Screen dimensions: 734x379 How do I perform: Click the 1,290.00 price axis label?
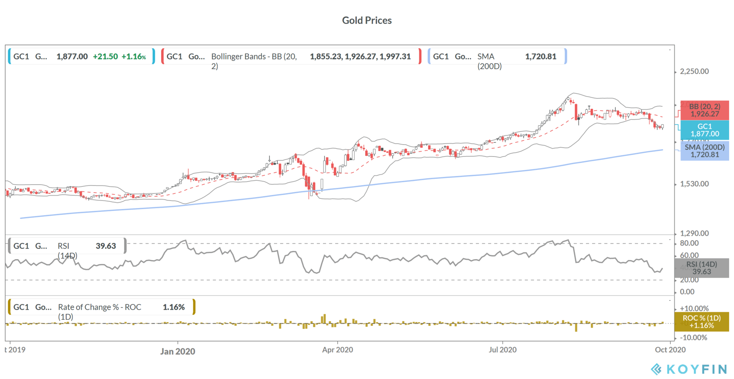point(694,234)
